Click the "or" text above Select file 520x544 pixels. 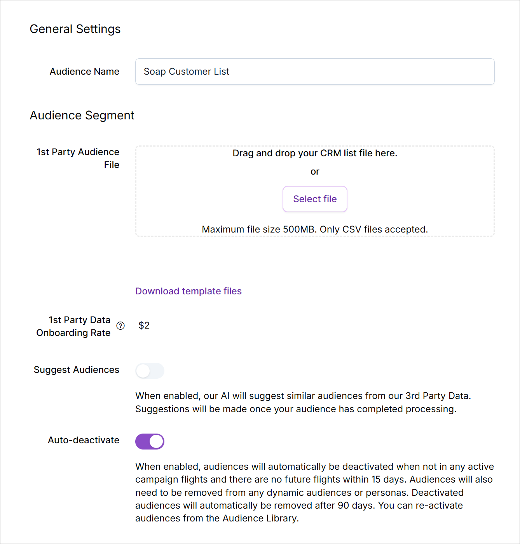pyautogui.click(x=315, y=171)
